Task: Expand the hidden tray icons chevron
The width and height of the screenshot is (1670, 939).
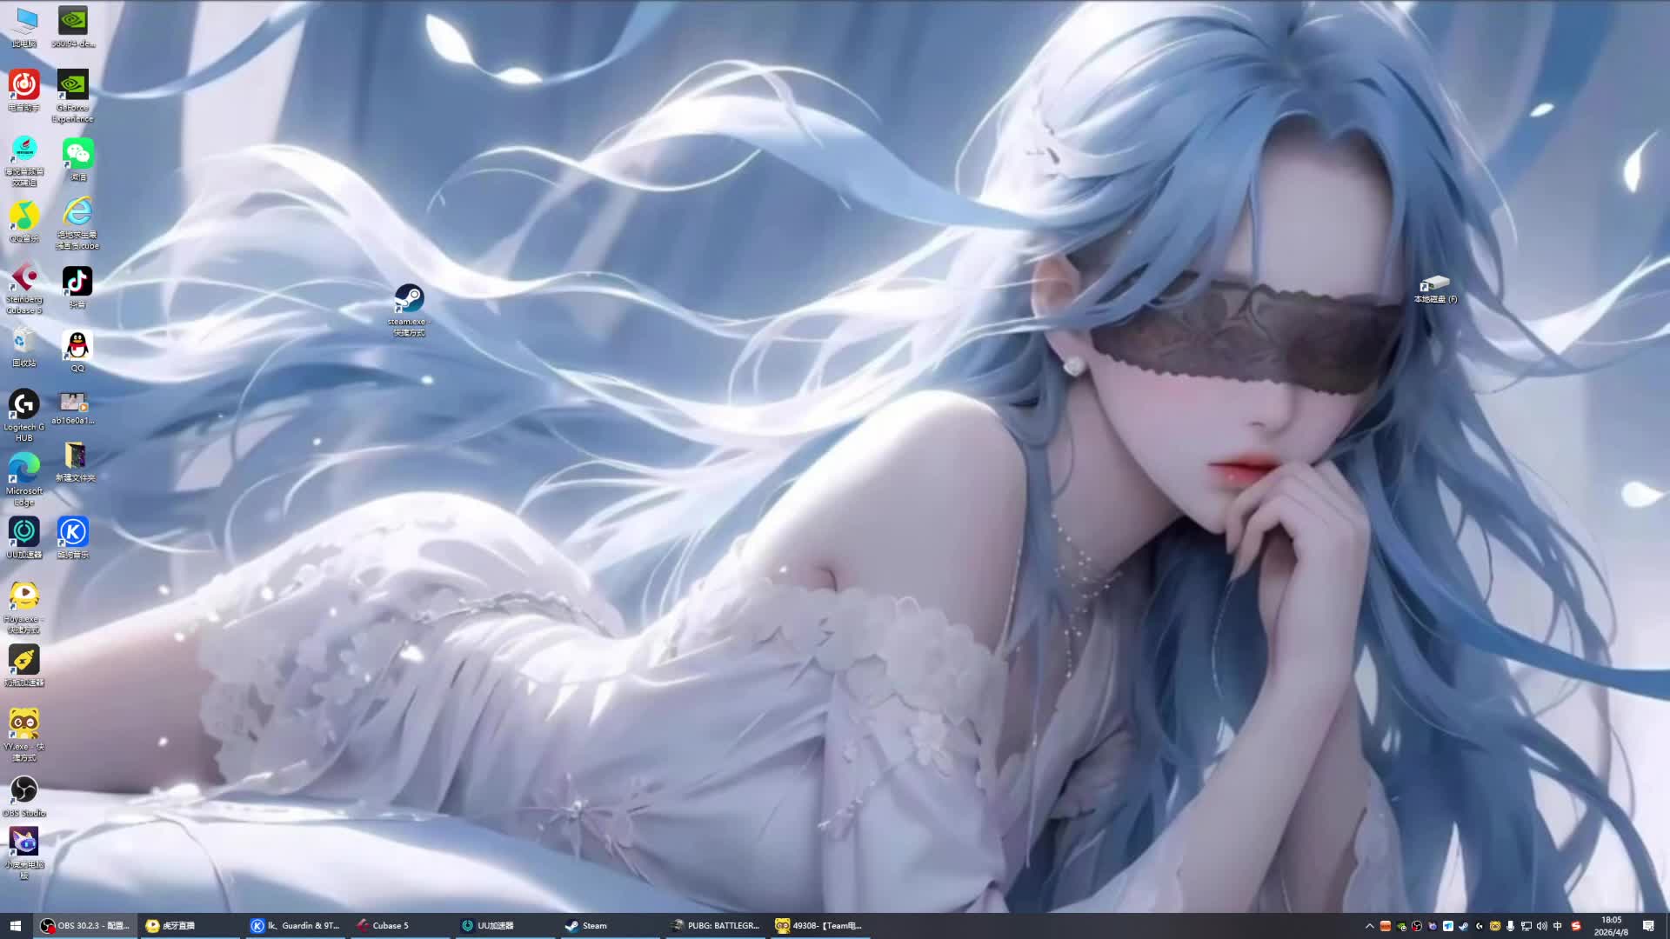Action: (x=1370, y=926)
